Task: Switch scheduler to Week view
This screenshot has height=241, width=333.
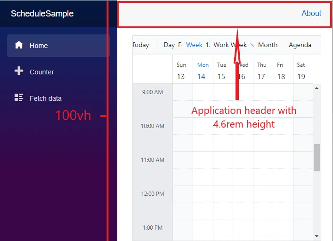Action: [x=194, y=45]
